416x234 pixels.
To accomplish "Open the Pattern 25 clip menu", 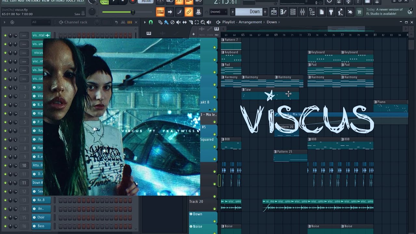I will [x=275, y=152].
